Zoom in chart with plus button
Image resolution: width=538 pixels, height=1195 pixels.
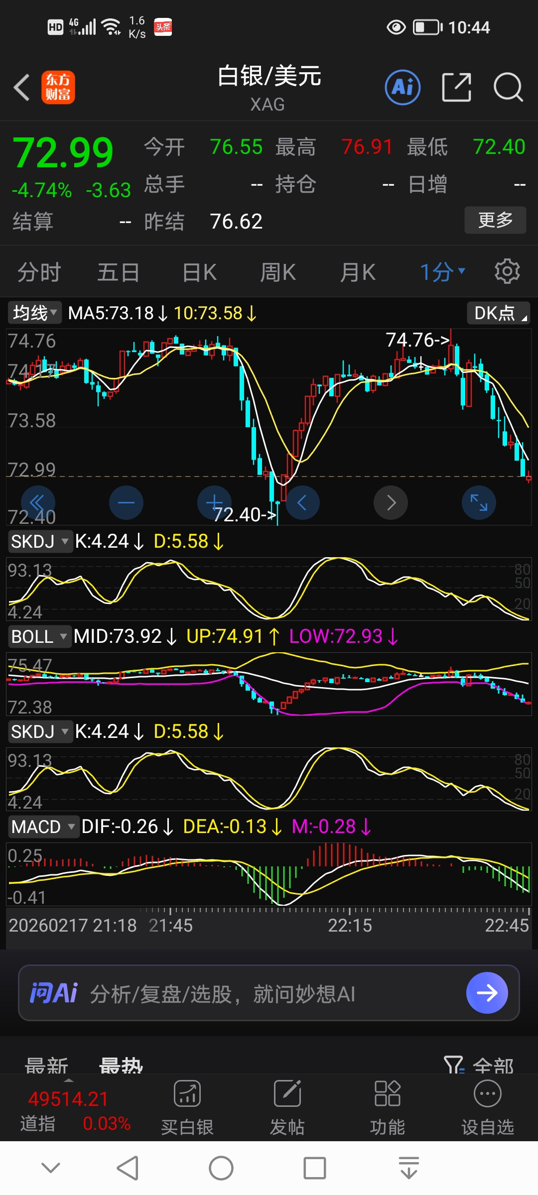(214, 502)
